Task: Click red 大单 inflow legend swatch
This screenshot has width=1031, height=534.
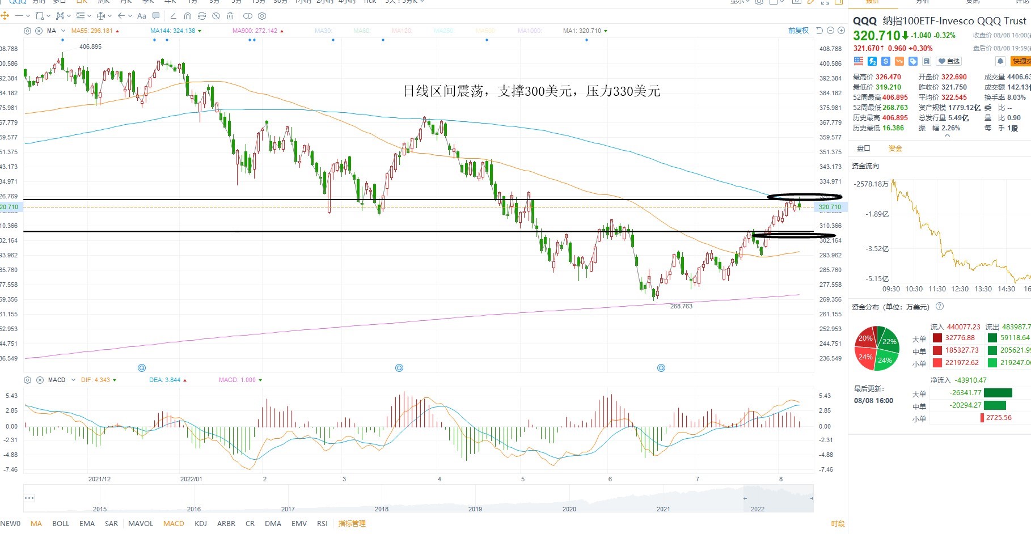Action: click(937, 338)
